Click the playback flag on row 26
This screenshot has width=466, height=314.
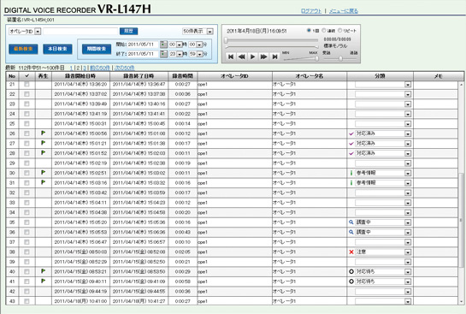pos(44,133)
